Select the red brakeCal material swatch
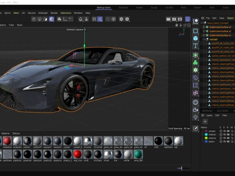Screen dimensions: 235x176 pyautogui.click(x=7, y=141)
